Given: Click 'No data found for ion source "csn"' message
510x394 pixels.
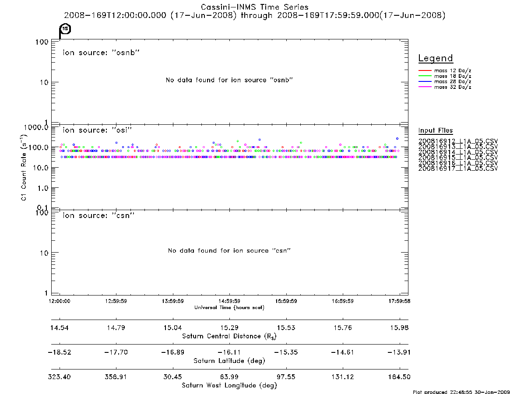Looking at the screenshot, I should [229, 250].
